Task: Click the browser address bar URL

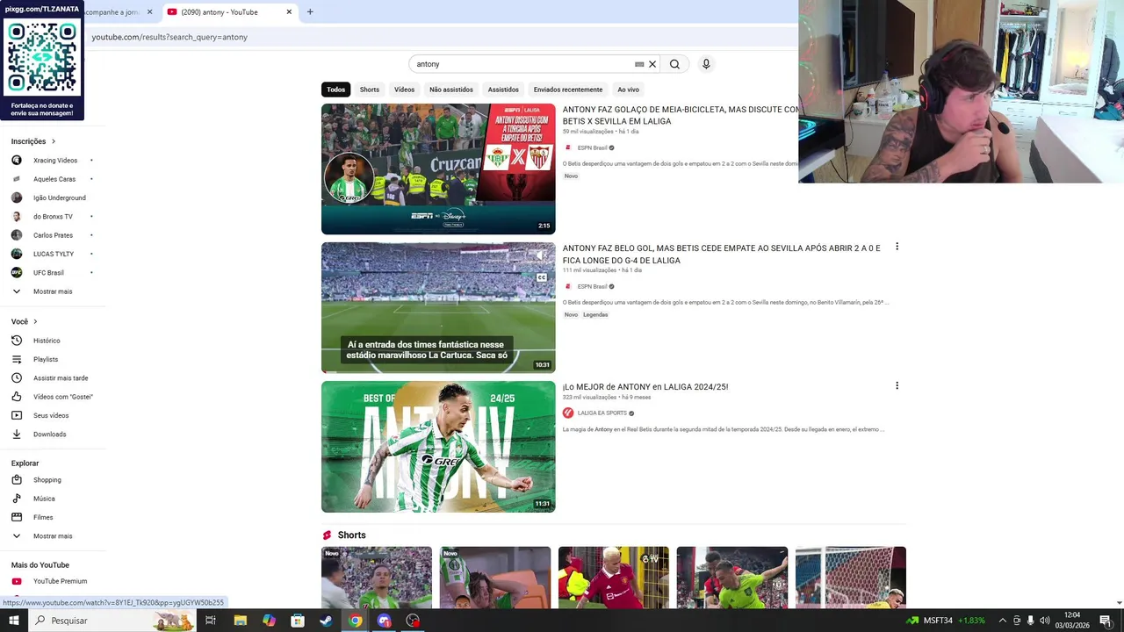Action: point(169,37)
